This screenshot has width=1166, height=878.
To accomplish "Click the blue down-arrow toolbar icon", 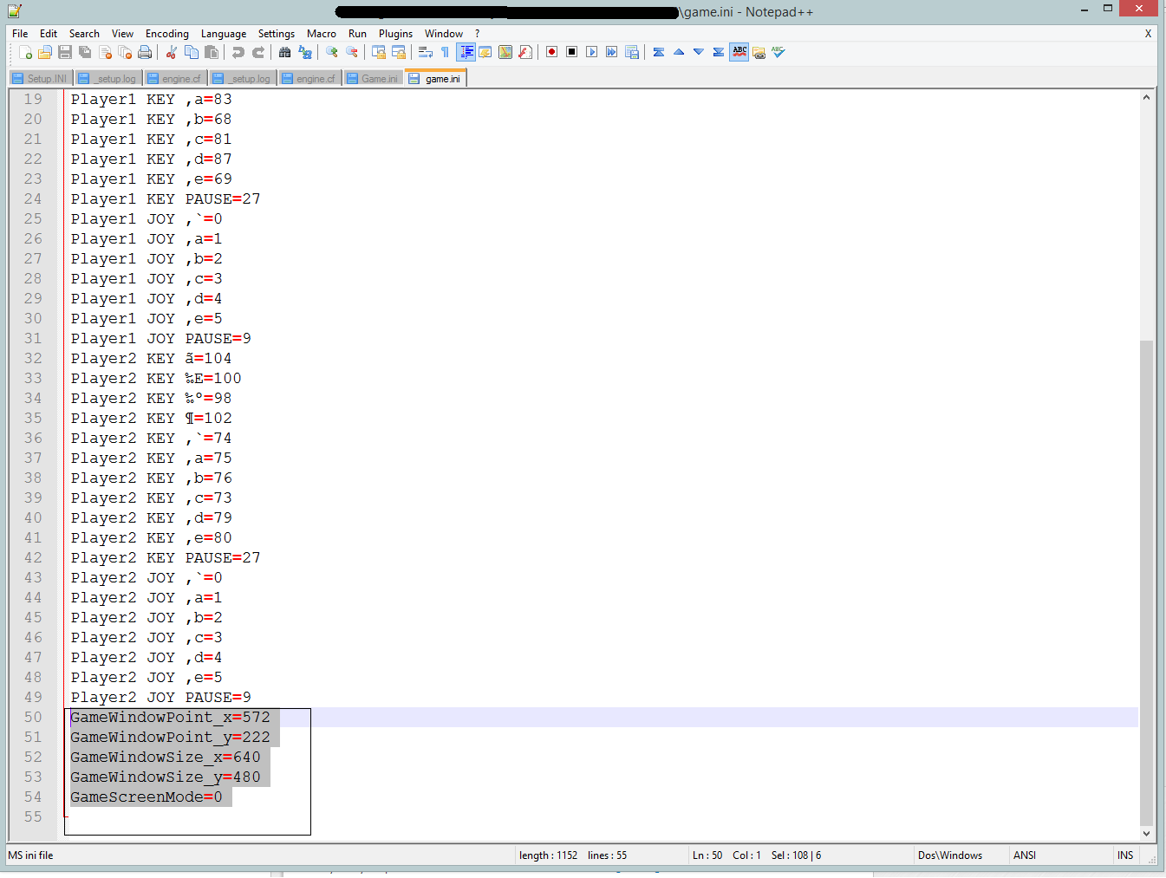I will [x=699, y=52].
